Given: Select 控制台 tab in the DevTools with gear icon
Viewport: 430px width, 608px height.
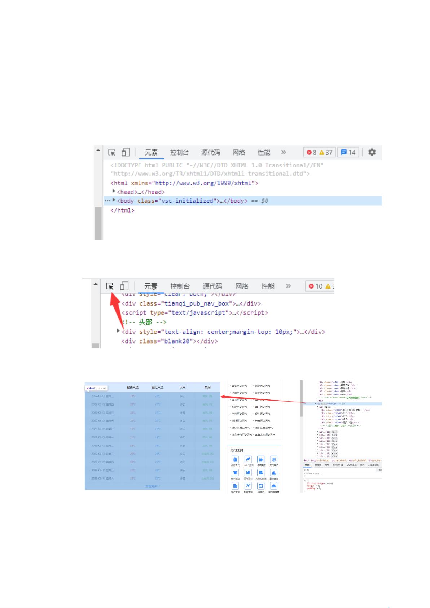Looking at the screenshot, I should click(179, 152).
